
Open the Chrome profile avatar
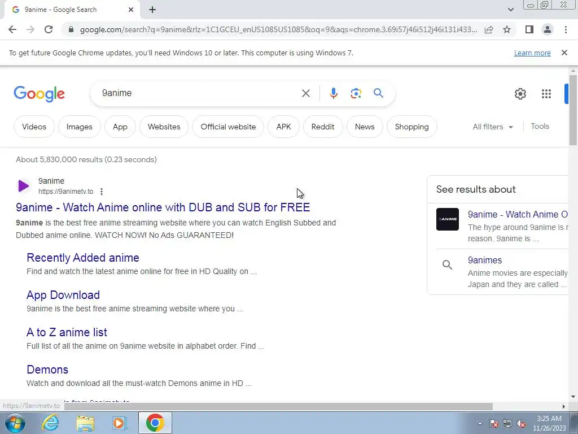(x=548, y=29)
